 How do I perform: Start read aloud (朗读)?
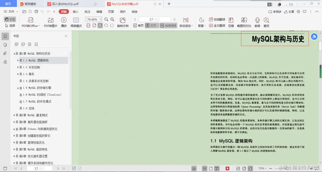[x=257, y=22]
